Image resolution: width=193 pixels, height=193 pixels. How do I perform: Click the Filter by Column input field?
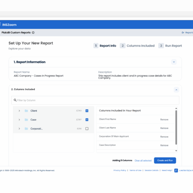(x=96, y=100)
